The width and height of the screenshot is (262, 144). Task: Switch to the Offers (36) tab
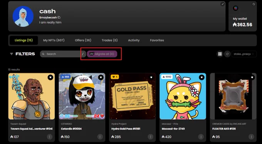[83, 40]
